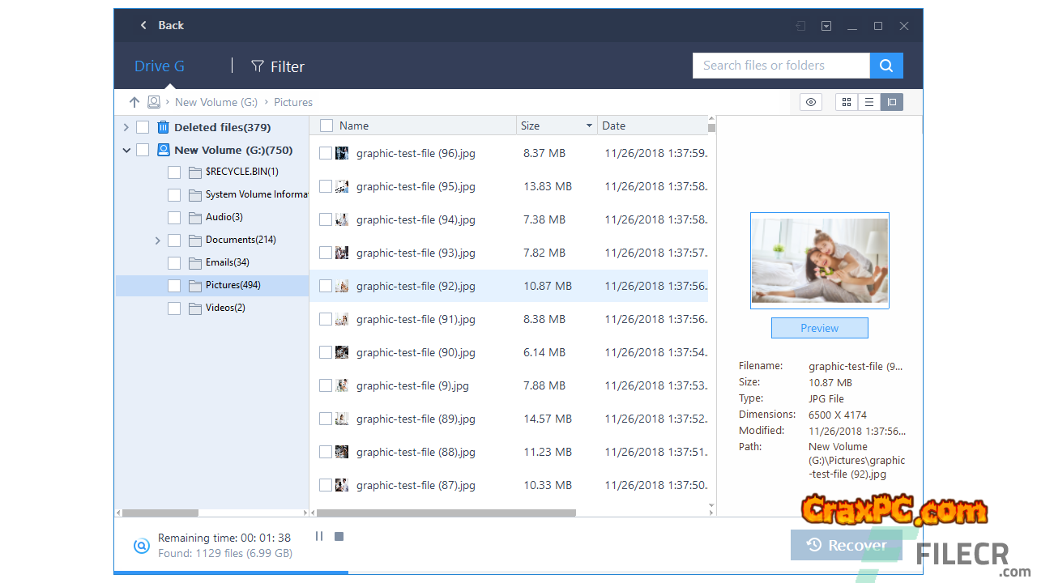Tick the select-all checkbox beside Name header
This screenshot has height=583, width=1037.
(326, 126)
